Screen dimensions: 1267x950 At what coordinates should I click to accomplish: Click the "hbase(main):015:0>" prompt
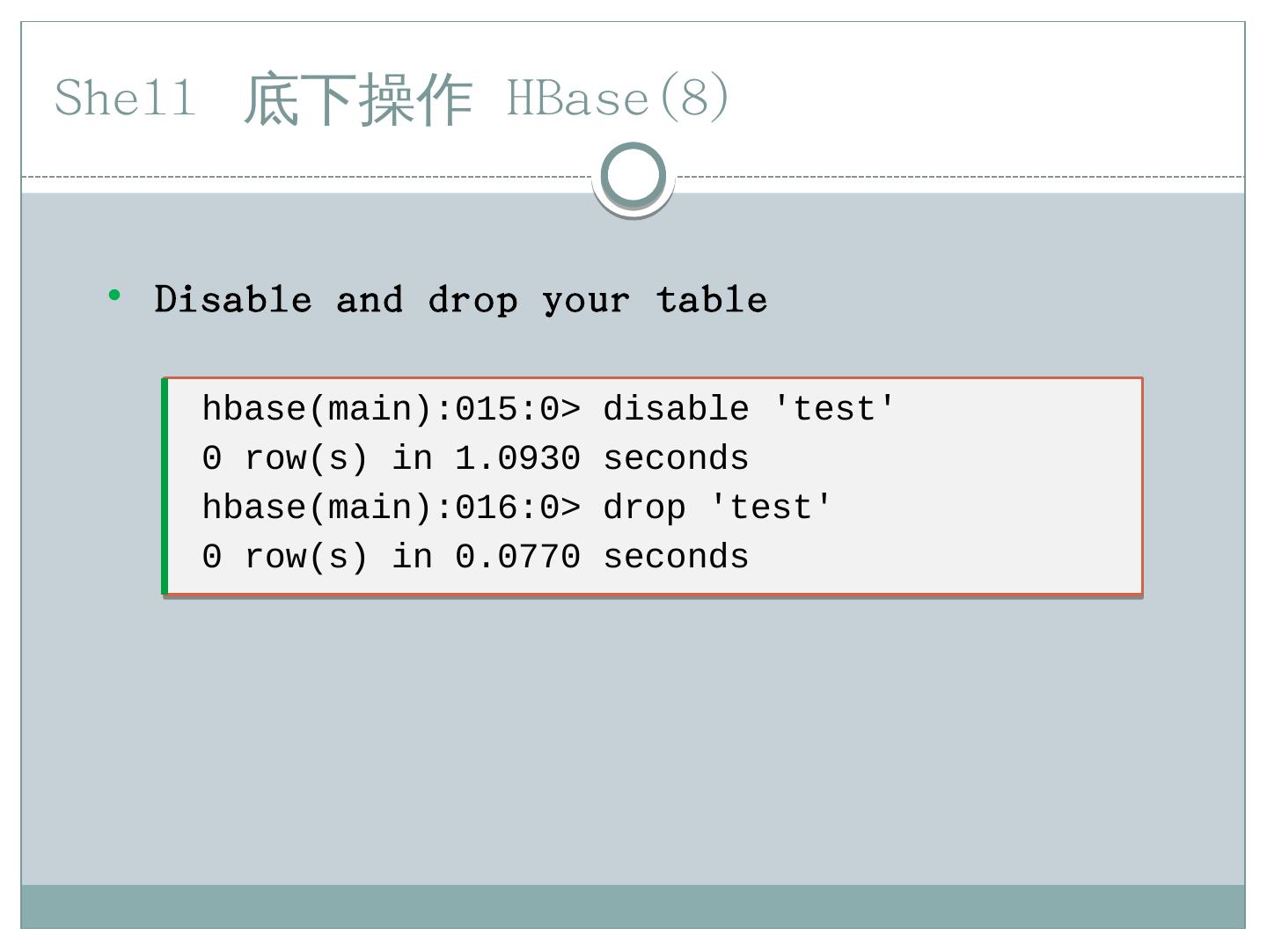pos(391,409)
